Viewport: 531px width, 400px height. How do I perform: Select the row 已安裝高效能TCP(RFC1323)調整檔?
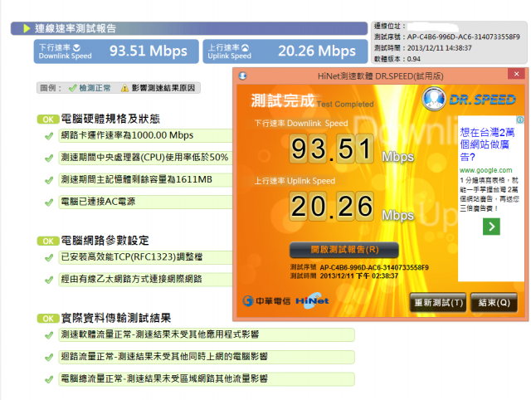click(x=146, y=257)
